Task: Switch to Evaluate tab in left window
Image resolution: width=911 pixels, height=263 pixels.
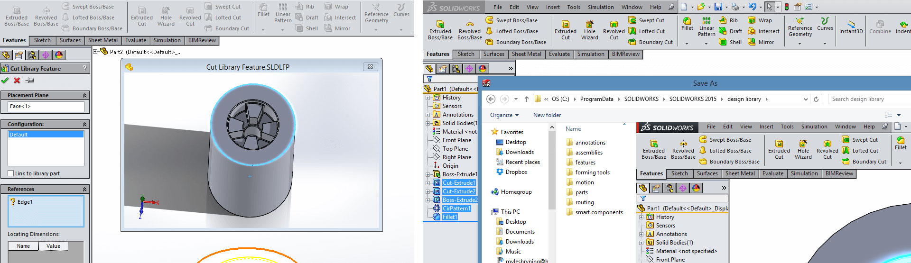Action: pyautogui.click(x=136, y=41)
